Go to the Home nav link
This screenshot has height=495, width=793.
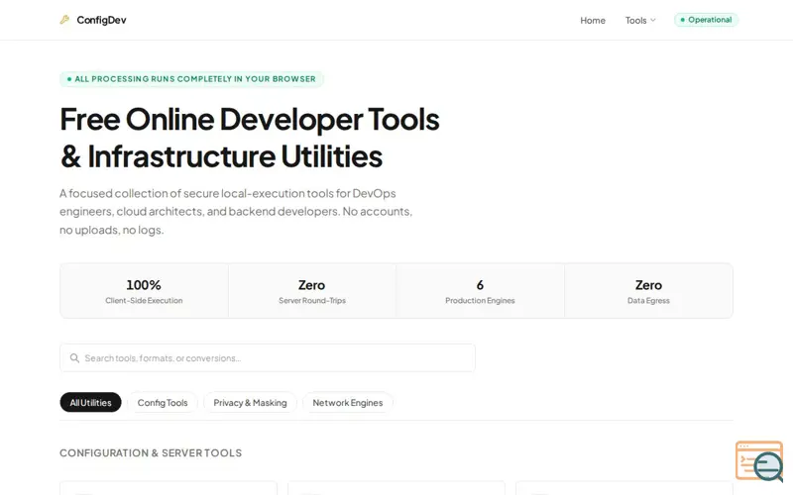point(592,20)
